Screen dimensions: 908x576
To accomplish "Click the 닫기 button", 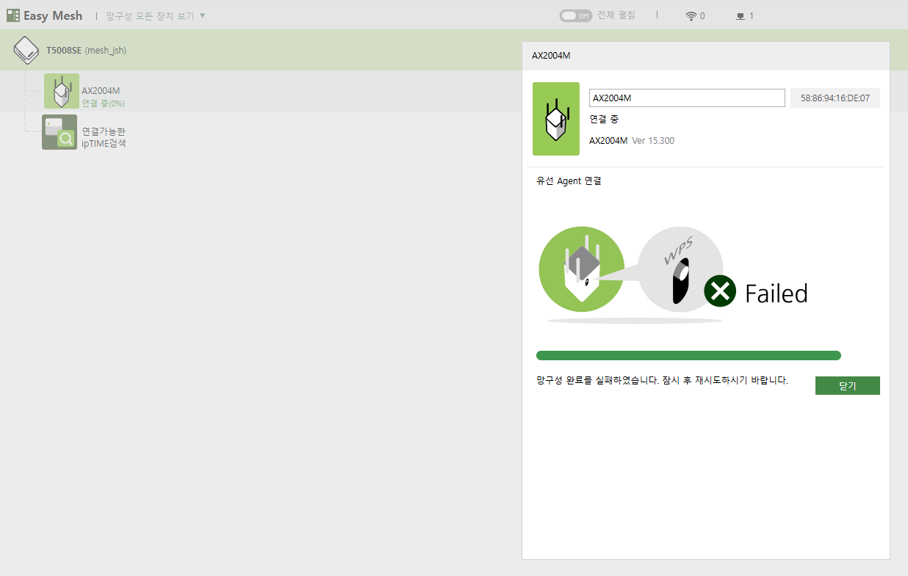I will (x=848, y=385).
